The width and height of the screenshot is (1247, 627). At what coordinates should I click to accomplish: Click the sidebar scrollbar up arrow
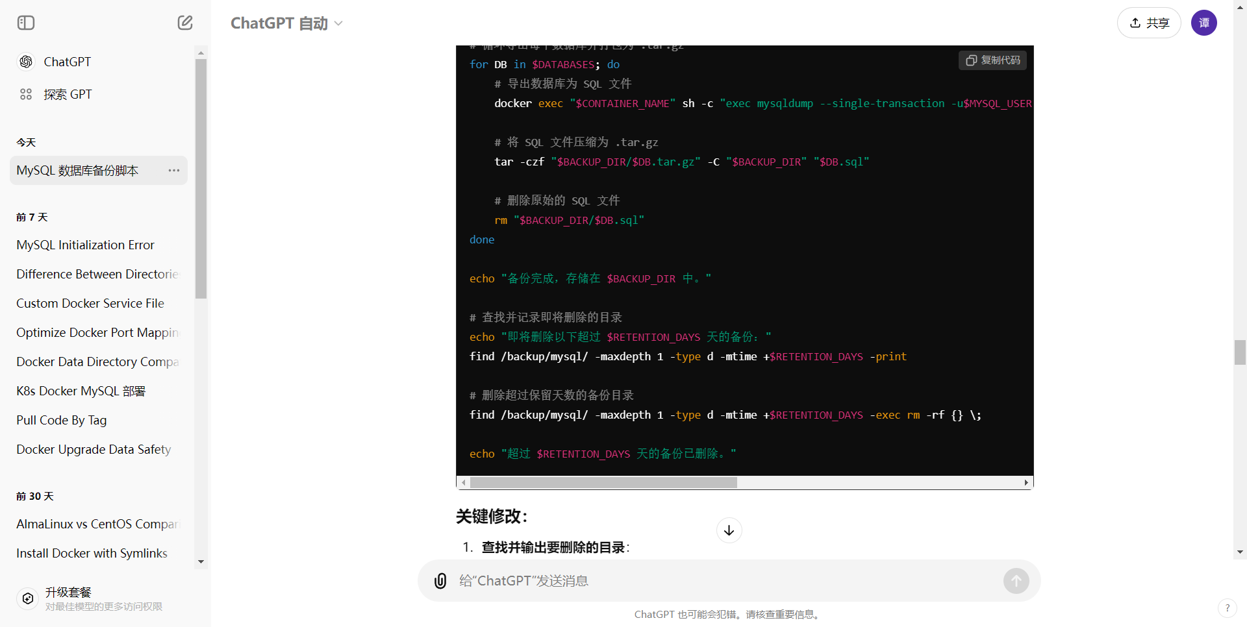click(x=201, y=53)
